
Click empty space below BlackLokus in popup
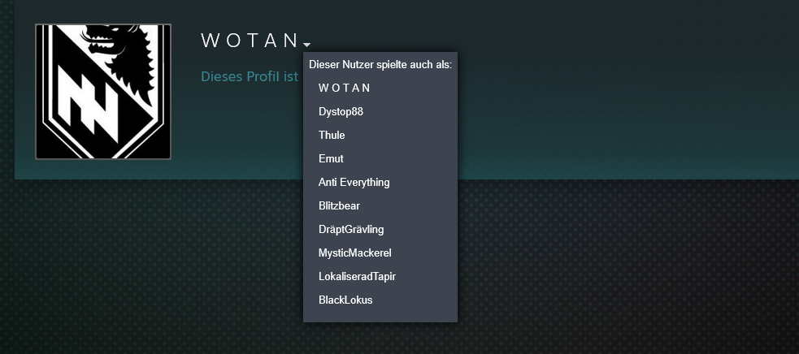coord(380,315)
